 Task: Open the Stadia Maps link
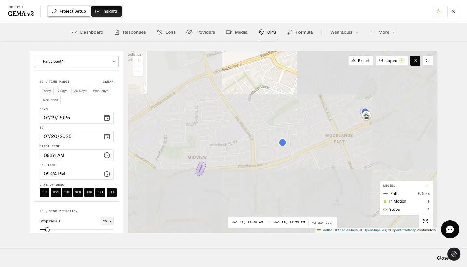(x=348, y=230)
